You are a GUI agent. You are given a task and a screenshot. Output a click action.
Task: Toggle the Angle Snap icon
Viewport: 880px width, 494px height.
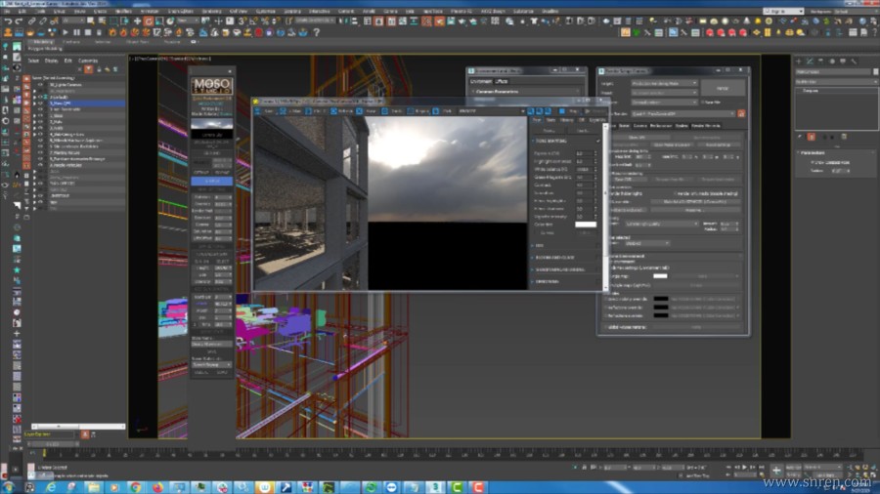(x=253, y=21)
